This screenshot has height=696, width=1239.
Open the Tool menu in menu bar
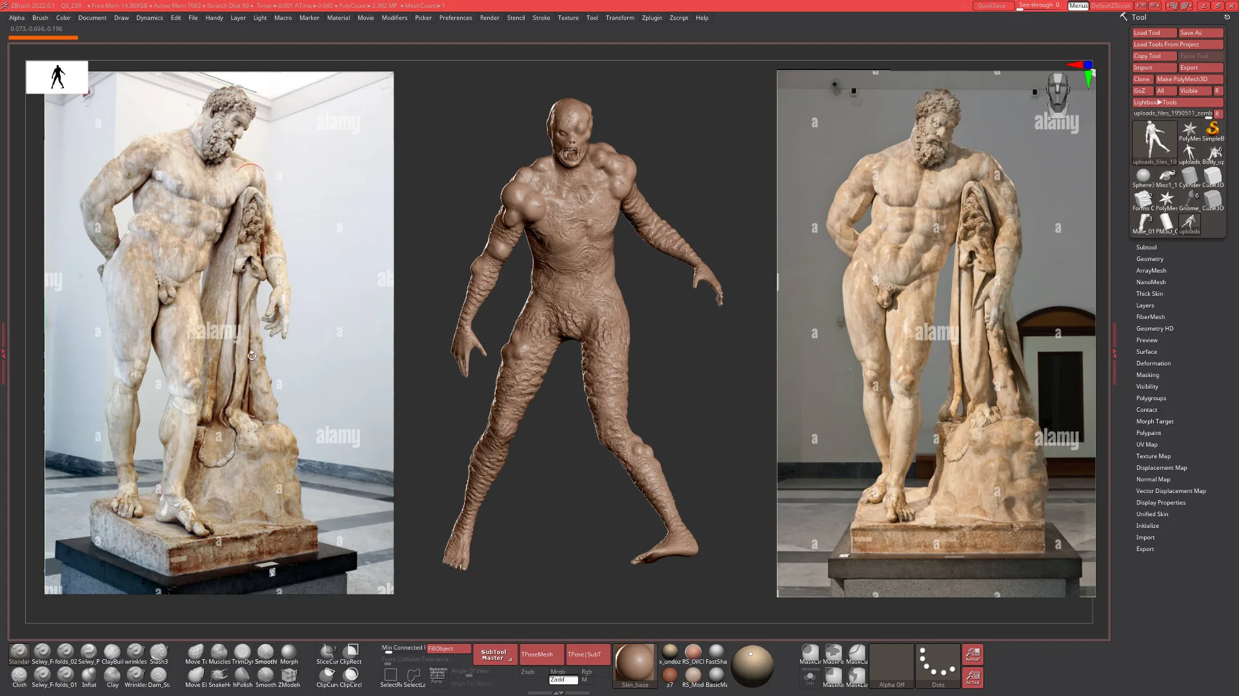[590, 18]
